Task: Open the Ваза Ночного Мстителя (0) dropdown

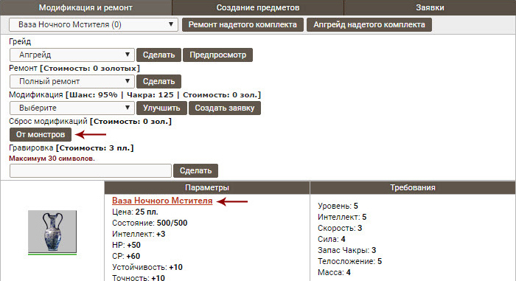Action: click(94, 24)
